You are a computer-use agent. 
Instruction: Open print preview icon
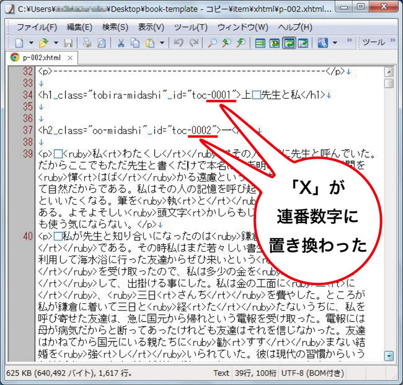(x=102, y=43)
